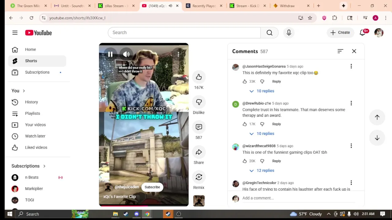This screenshot has height=220, width=392.
Task: Dislike the Short
Action: click(x=199, y=102)
